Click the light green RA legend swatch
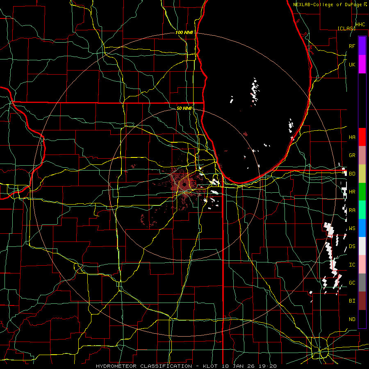 (362, 210)
